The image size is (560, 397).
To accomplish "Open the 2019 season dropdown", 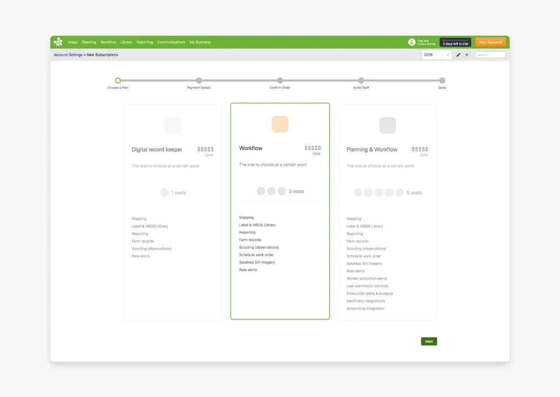I will 437,55.
